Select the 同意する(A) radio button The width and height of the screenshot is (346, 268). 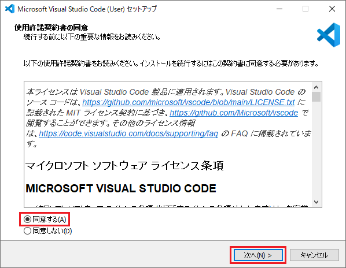27,219
